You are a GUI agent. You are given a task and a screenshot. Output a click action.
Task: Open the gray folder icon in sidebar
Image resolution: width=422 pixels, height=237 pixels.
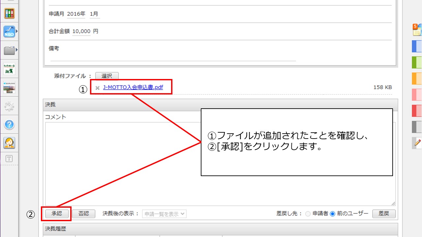coord(9,50)
